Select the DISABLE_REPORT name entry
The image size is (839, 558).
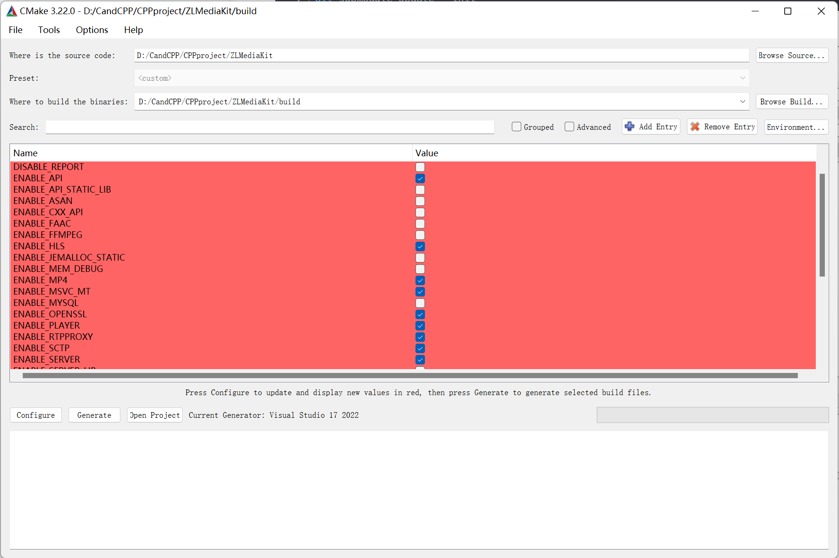(49, 167)
